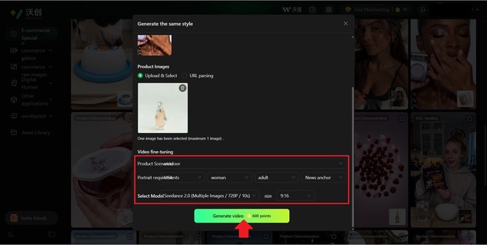Open history via the clock icon
This screenshot has height=245, width=487.
click(x=312, y=10)
